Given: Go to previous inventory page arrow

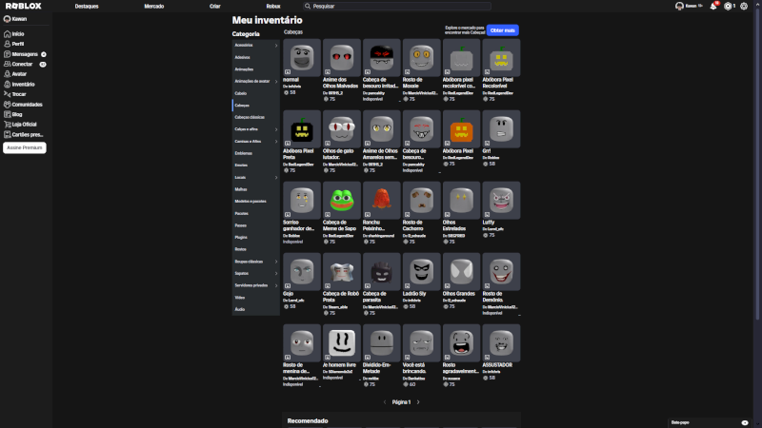Looking at the screenshot, I should 385,401.
